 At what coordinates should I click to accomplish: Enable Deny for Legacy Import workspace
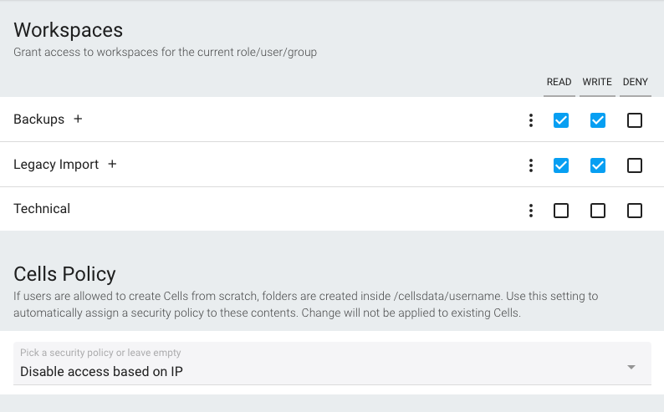[x=635, y=165]
